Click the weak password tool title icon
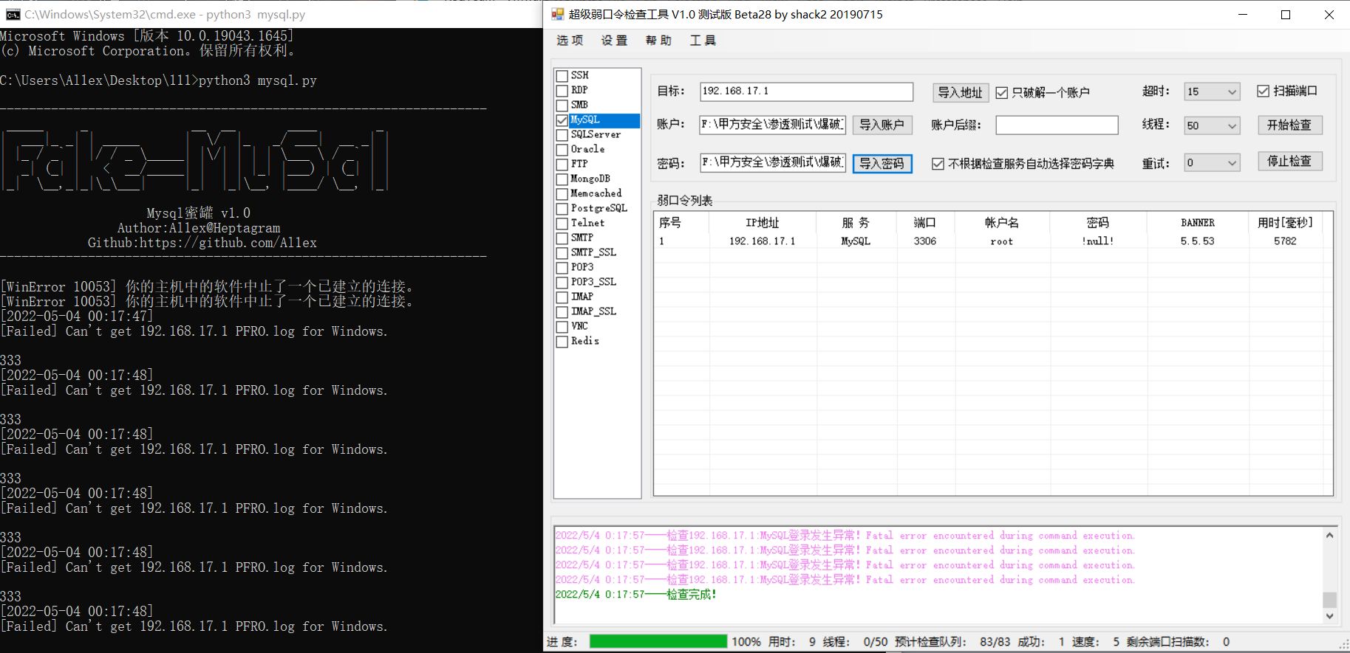The width and height of the screenshot is (1350, 653). pos(558,14)
